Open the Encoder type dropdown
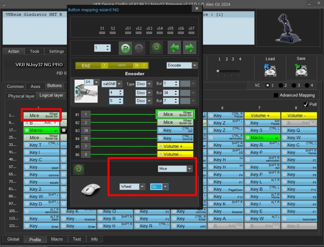324x247 pixels. click(195, 65)
